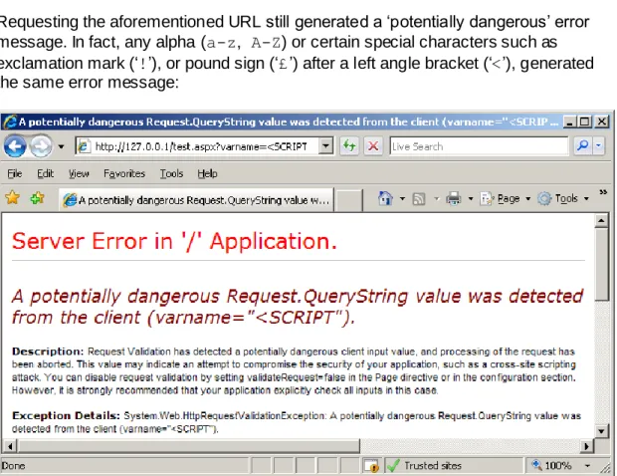Click the Print icon
617x476 pixels.
coord(454,198)
